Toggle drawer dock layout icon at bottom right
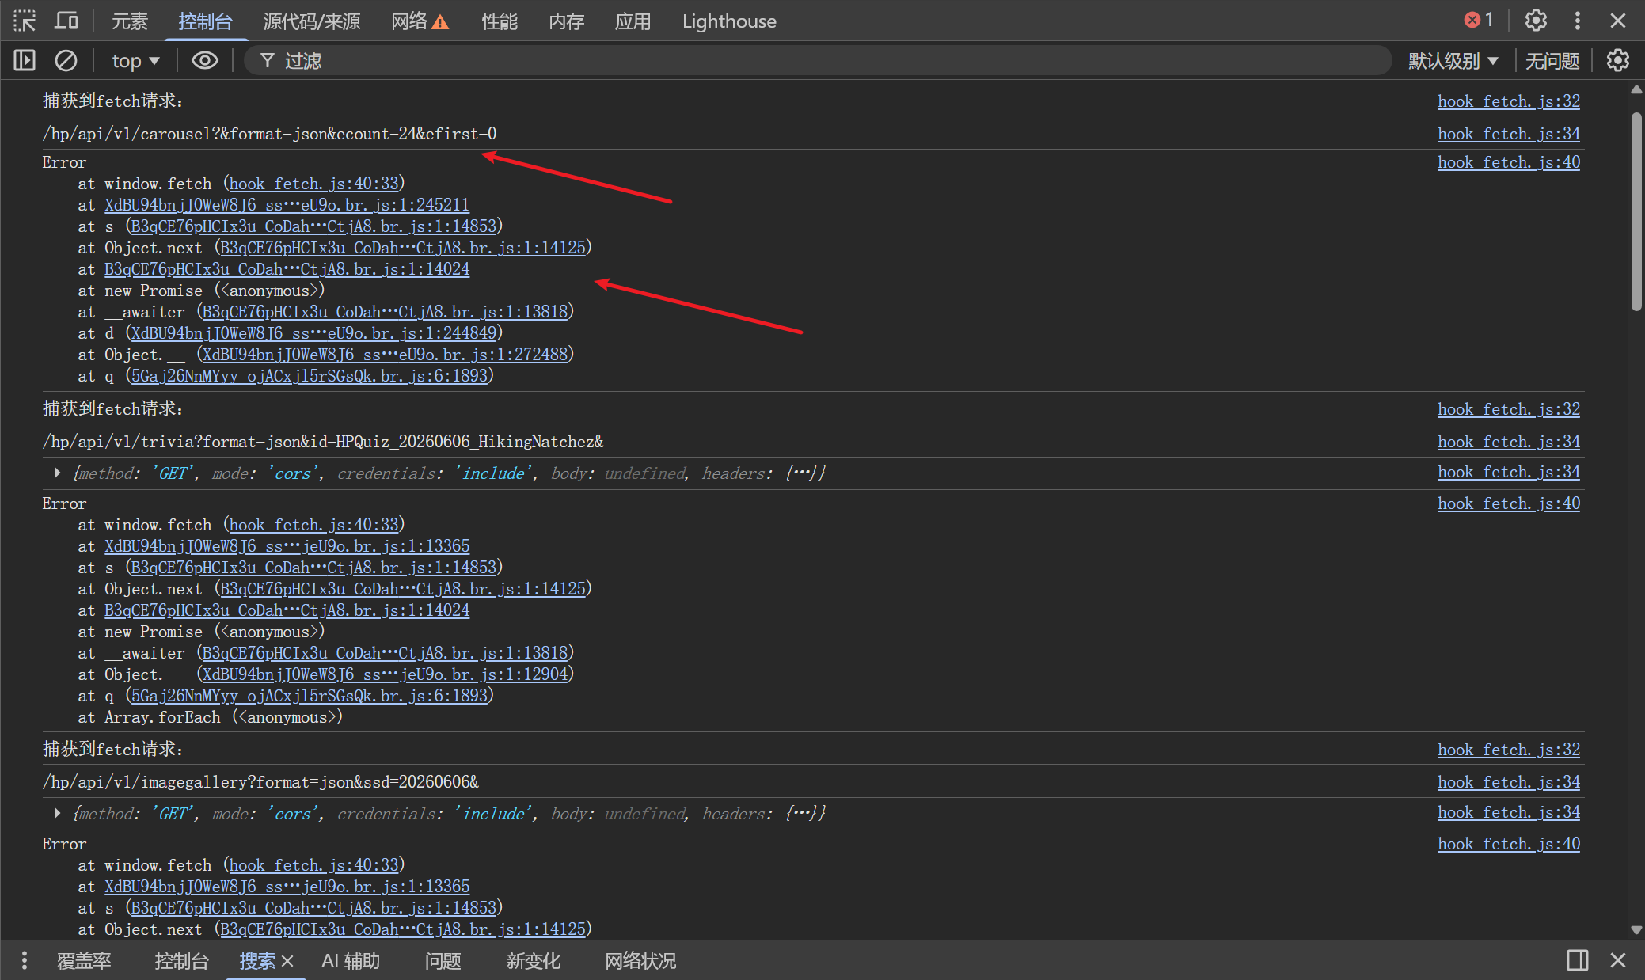1645x980 pixels. coord(1577,960)
